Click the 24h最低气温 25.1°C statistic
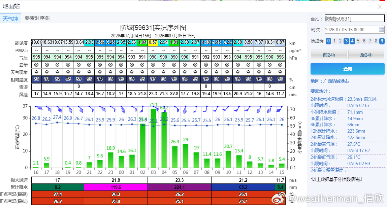 click(336, 157)
